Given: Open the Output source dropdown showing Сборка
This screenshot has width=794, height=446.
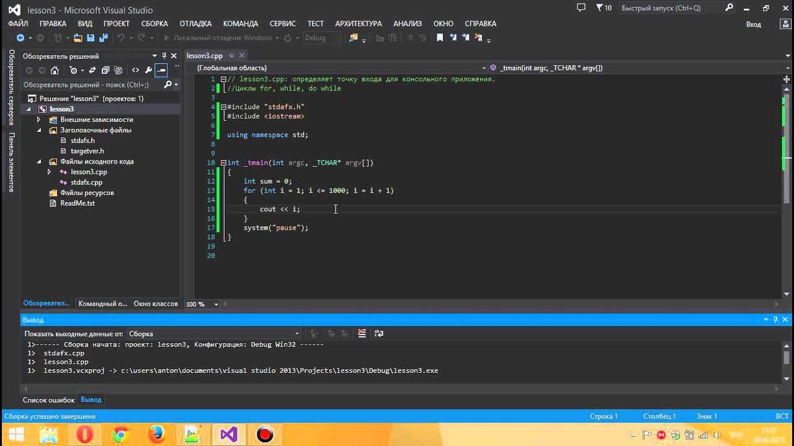Looking at the screenshot, I should click(214, 333).
